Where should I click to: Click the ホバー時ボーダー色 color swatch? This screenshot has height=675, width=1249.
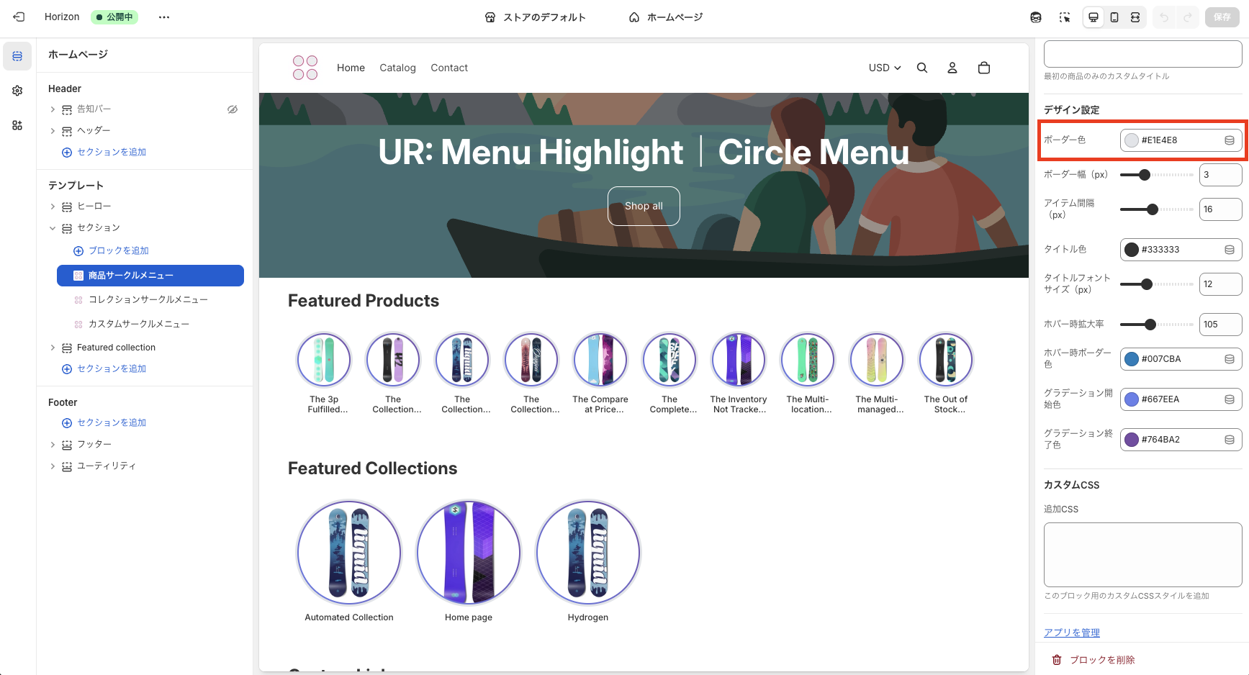pos(1132,359)
